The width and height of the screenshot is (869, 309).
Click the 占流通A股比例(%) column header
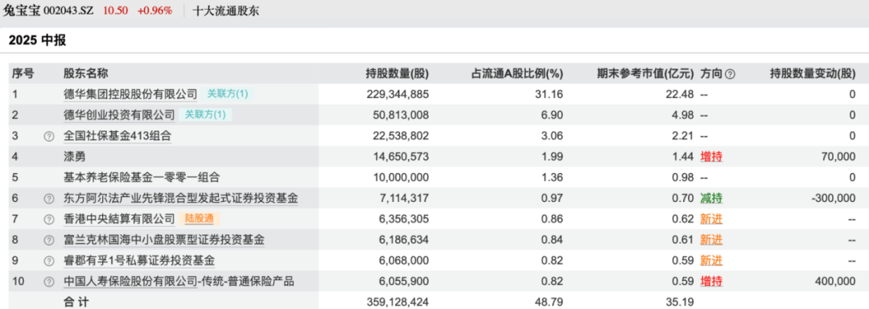point(517,74)
